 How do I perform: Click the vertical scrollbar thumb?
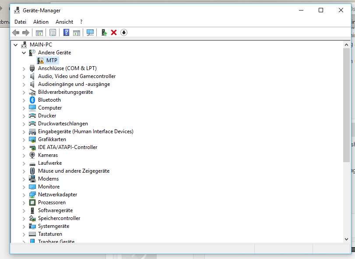point(346,105)
